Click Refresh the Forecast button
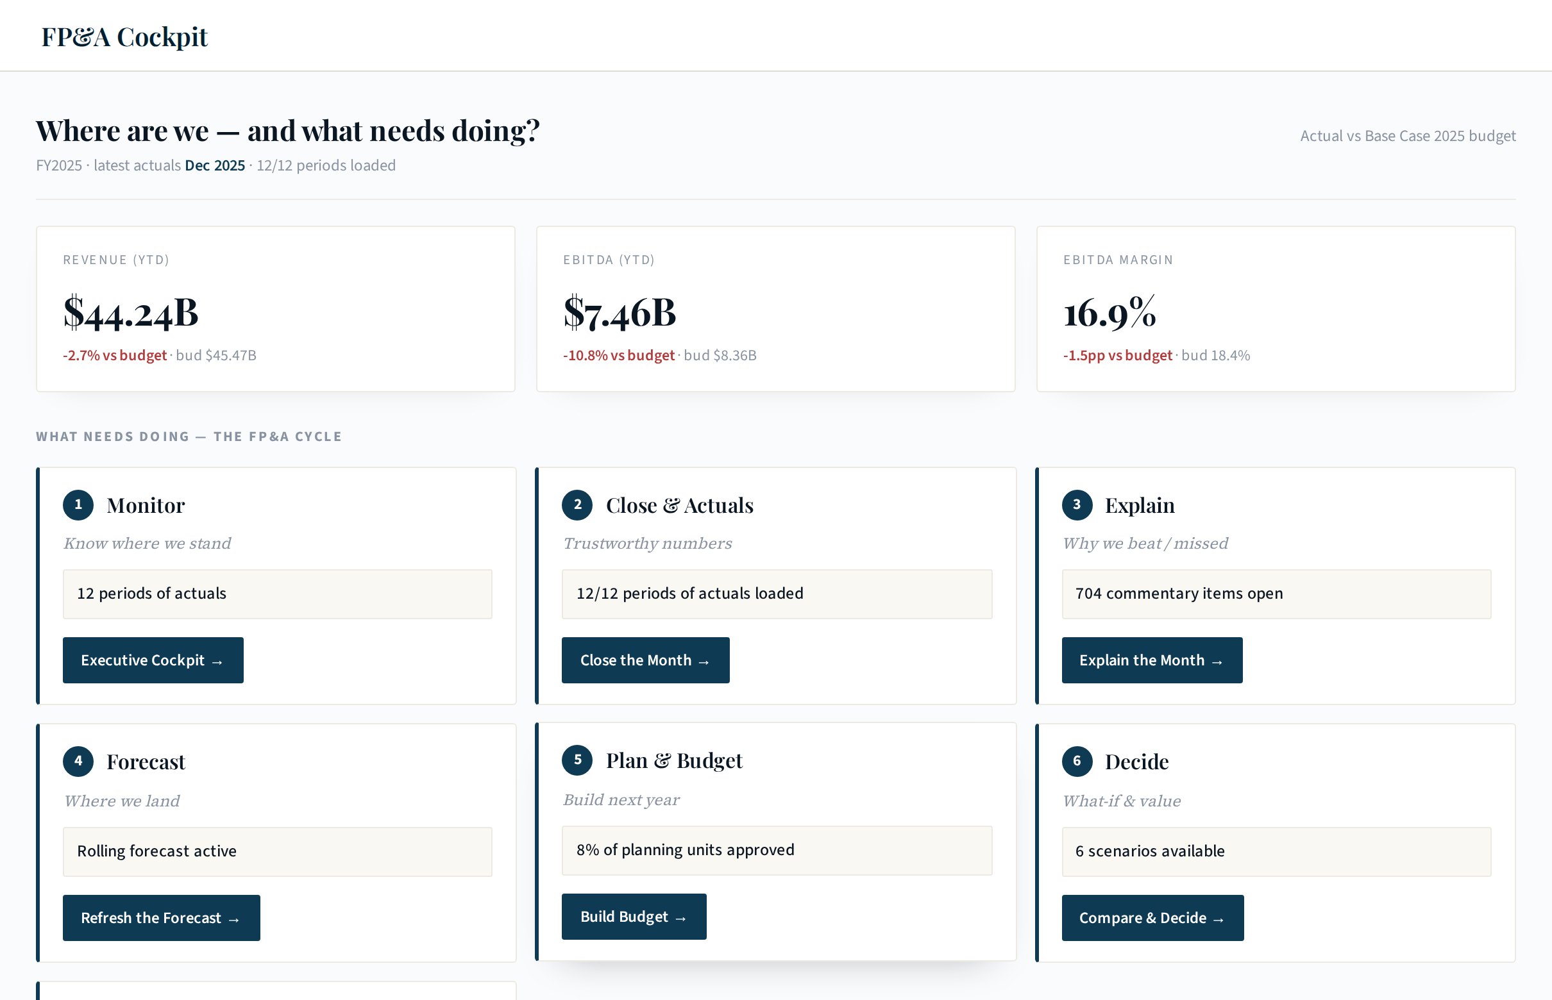 (x=161, y=917)
